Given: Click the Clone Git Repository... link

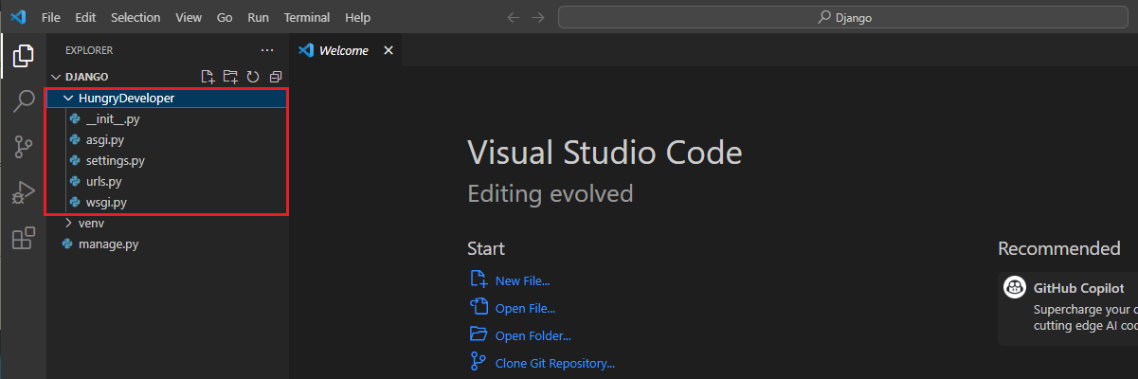Looking at the screenshot, I should tap(555, 363).
